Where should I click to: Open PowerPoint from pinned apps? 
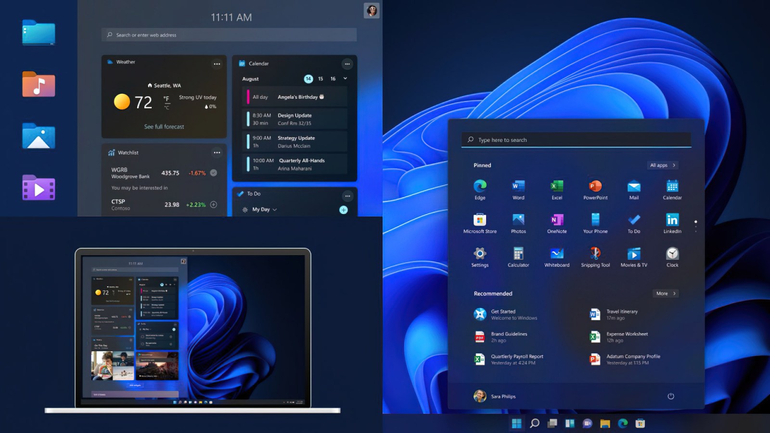595,187
